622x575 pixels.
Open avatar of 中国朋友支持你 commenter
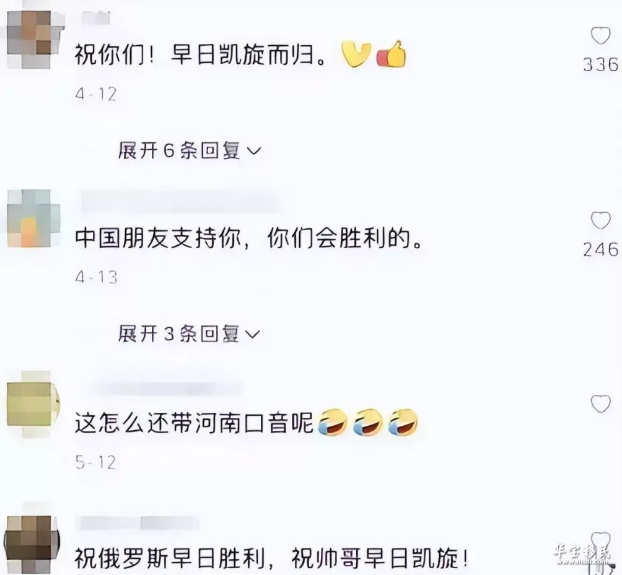pyautogui.click(x=33, y=218)
